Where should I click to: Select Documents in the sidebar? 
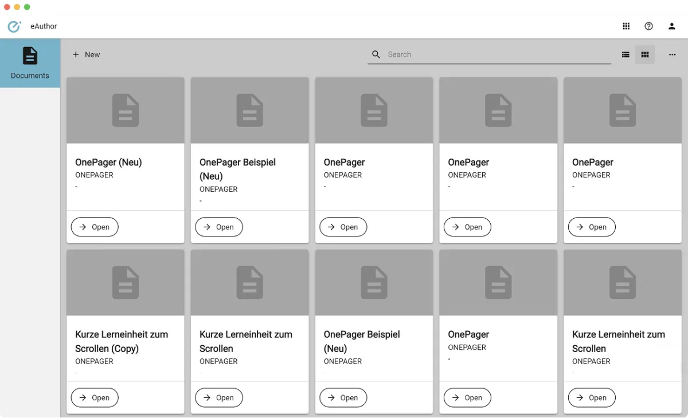30,63
